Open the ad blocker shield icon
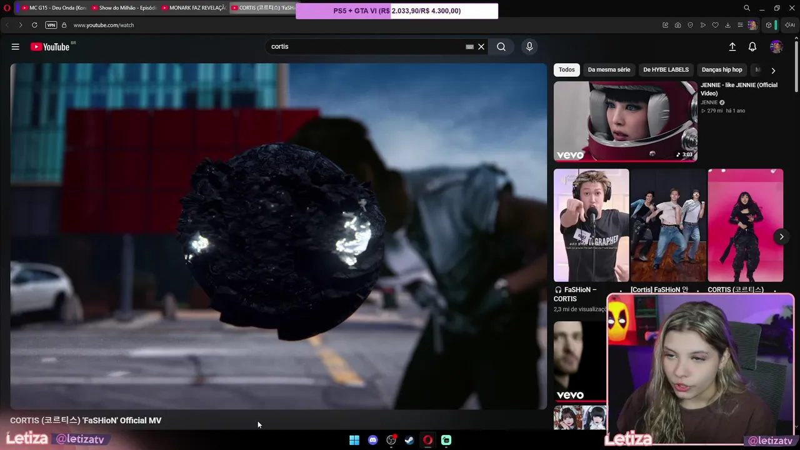800x450 pixels. (x=691, y=25)
